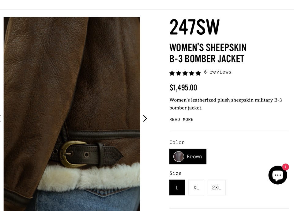Go to previous product image arrow
The image size is (294, 211).
tap(0, 118)
